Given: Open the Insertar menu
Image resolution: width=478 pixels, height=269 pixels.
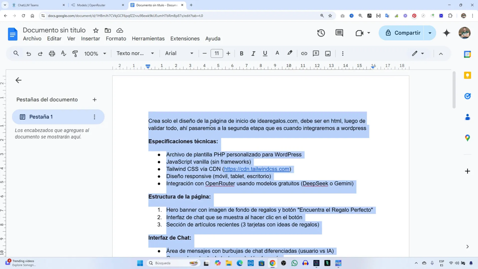Looking at the screenshot, I should pos(90,39).
